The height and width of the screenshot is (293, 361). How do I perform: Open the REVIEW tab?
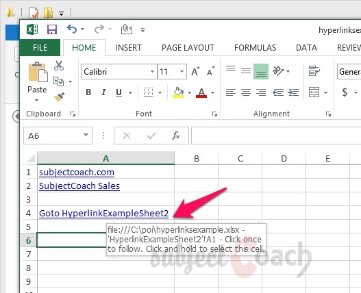coord(349,48)
